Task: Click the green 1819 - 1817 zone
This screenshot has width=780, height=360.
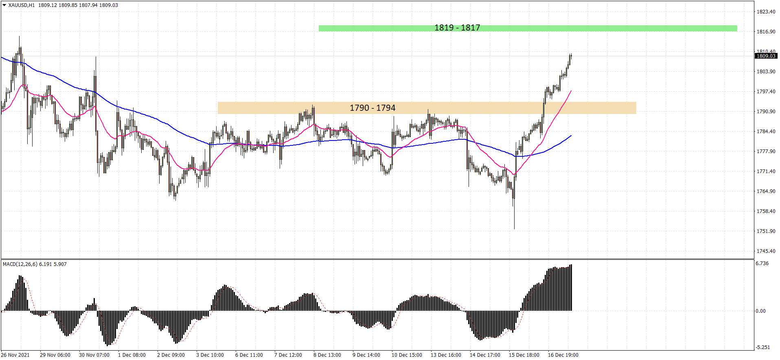Action: pos(528,28)
